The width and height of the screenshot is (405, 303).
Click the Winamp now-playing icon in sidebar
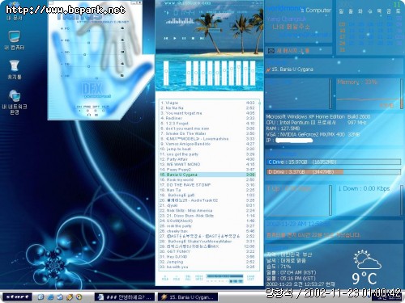[268, 69]
